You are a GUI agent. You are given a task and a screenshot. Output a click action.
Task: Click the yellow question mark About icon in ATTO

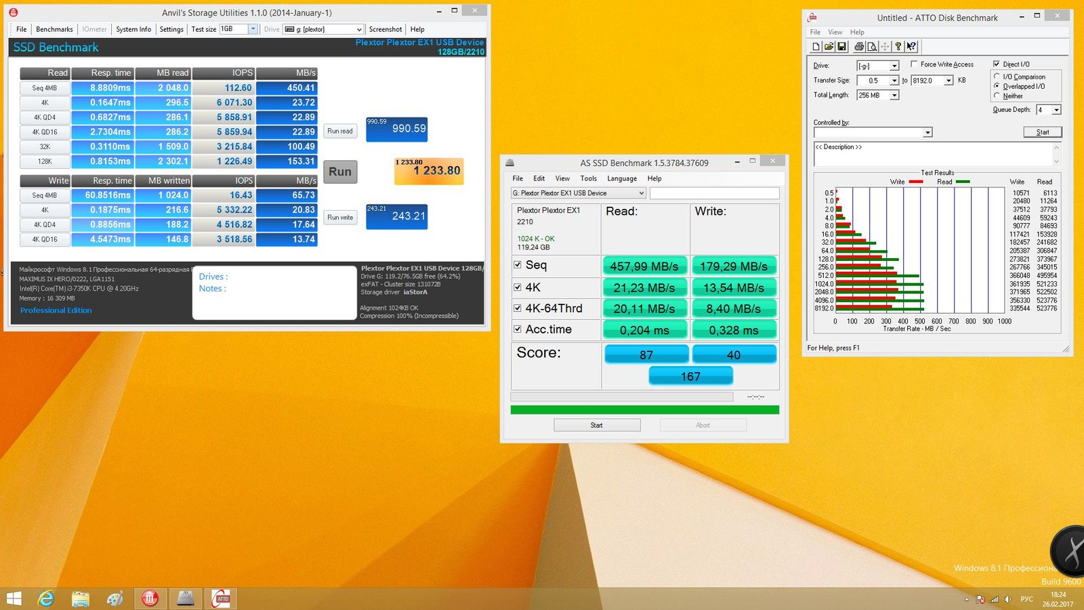[898, 46]
